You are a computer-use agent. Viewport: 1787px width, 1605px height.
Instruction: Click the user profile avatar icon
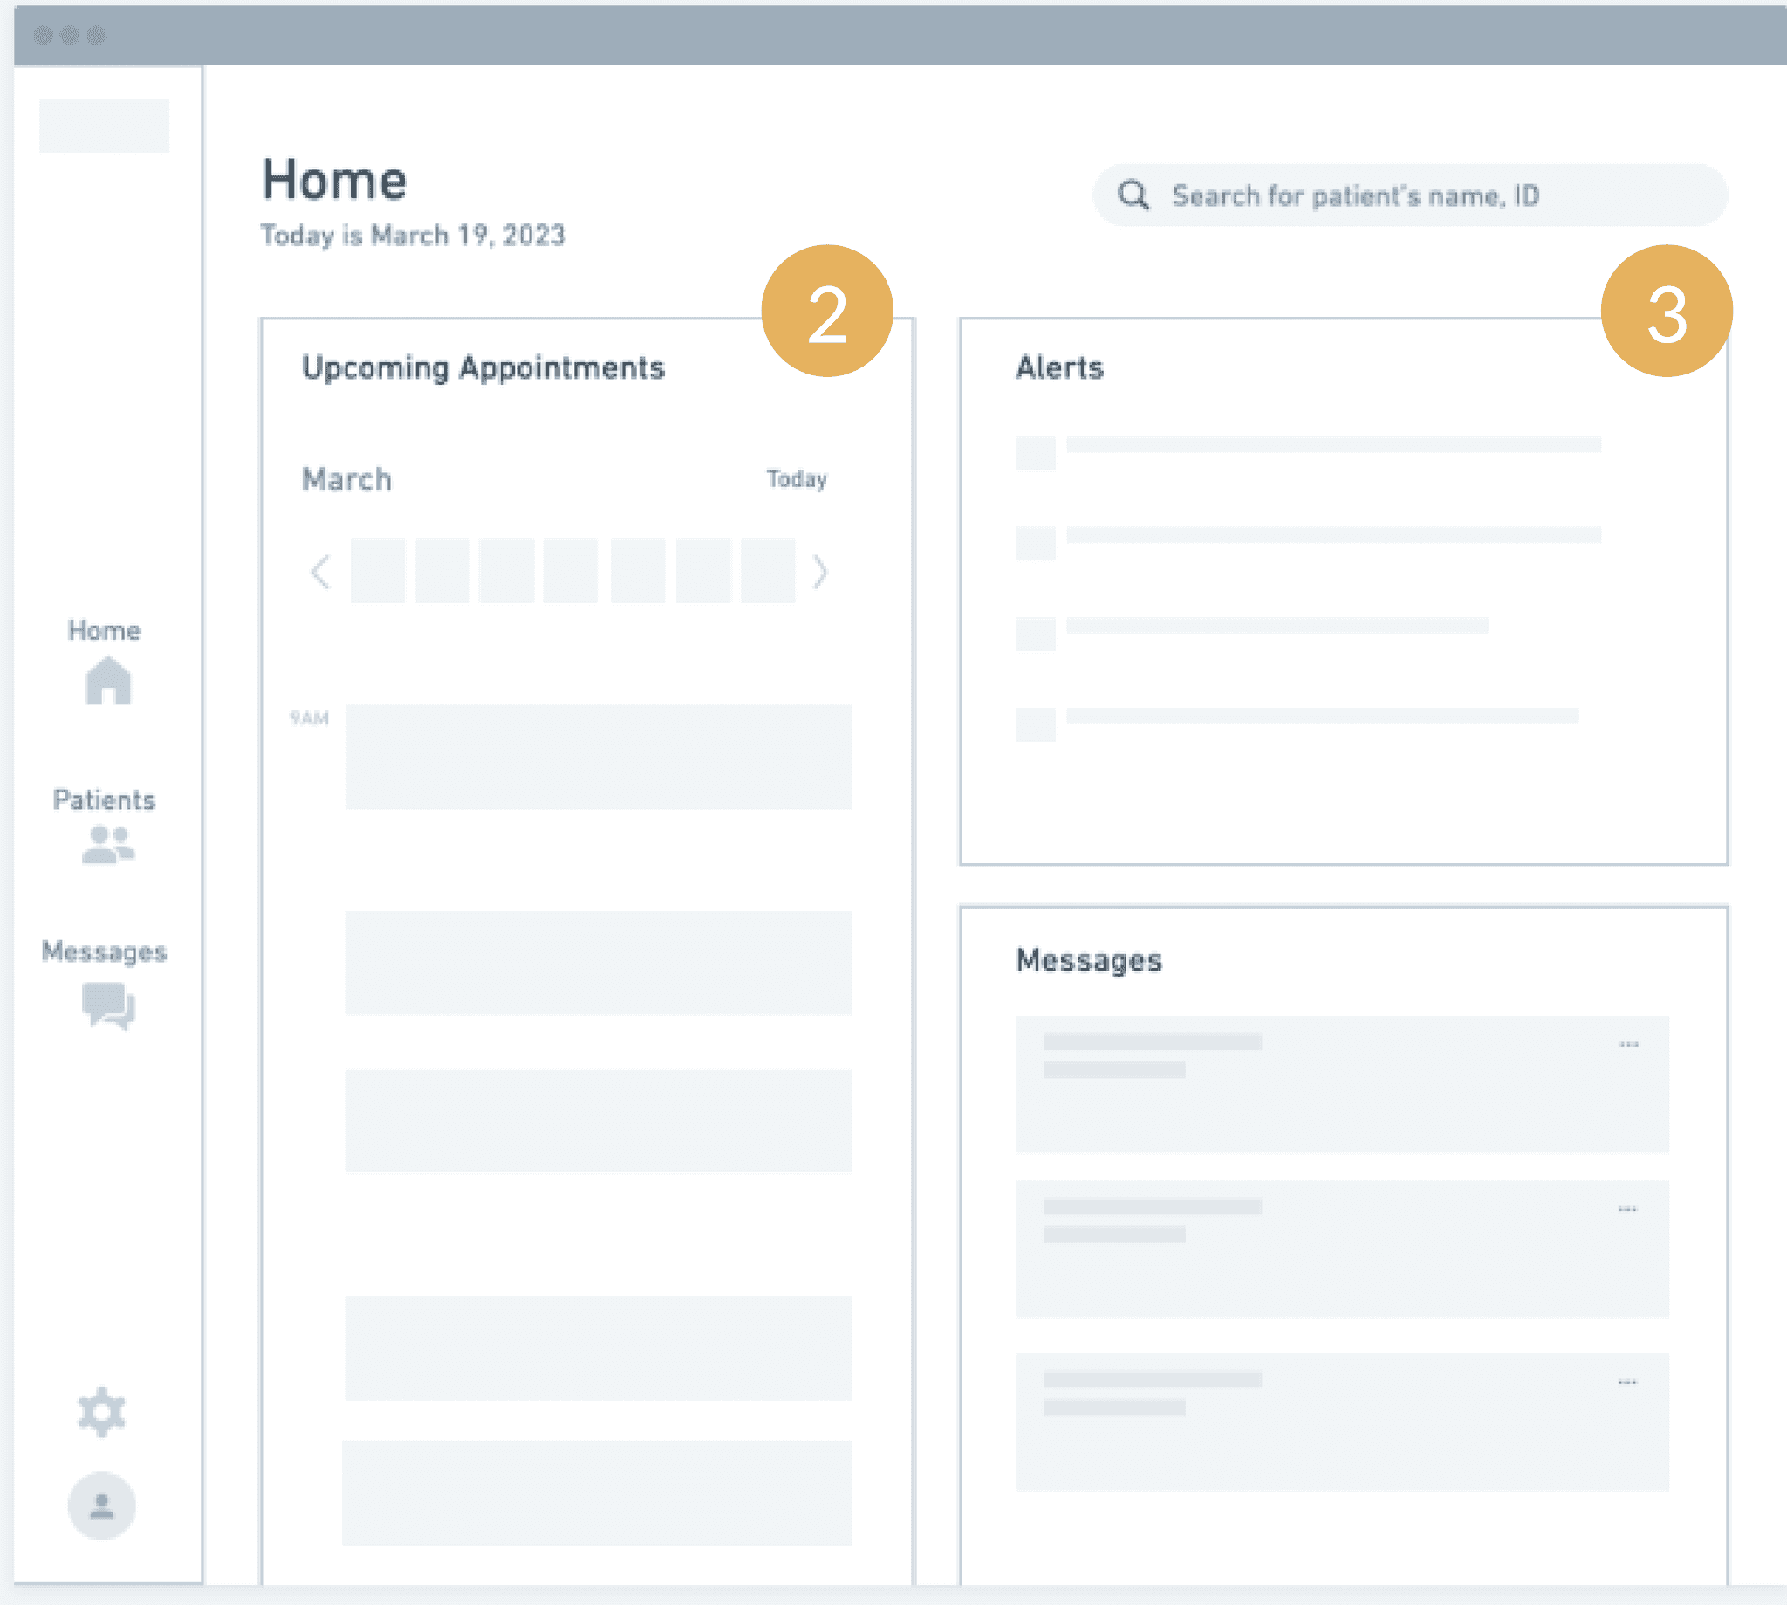102,1506
